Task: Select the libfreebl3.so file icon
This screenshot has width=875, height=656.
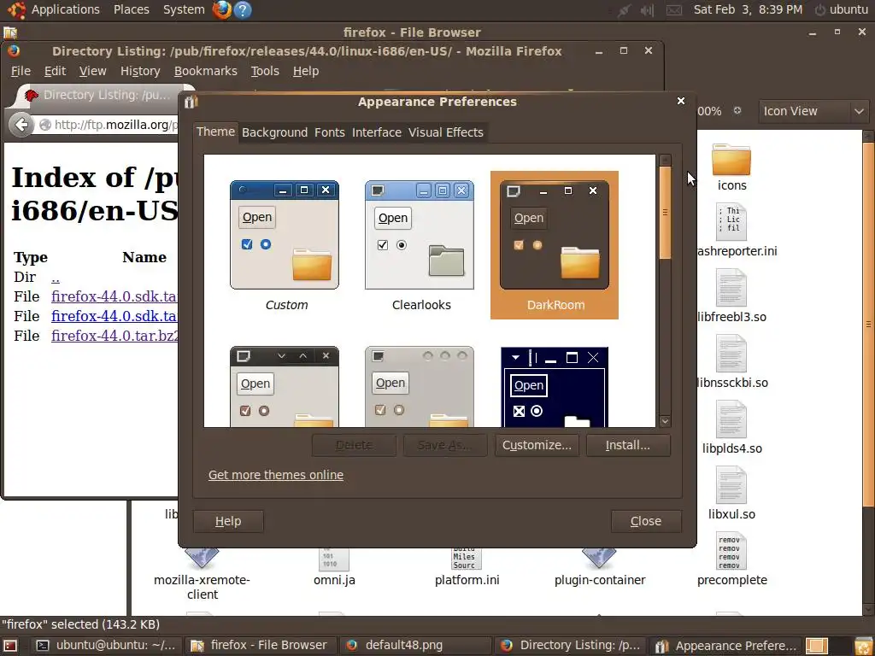Action: [731, 296]
